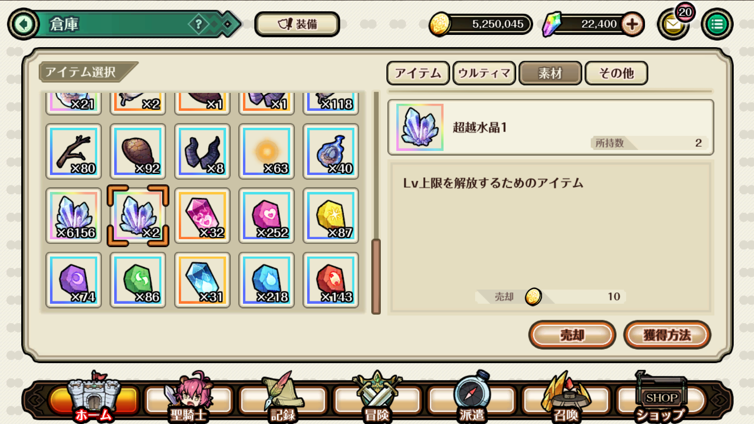Open the ショップ shop menu

(660, 399)
